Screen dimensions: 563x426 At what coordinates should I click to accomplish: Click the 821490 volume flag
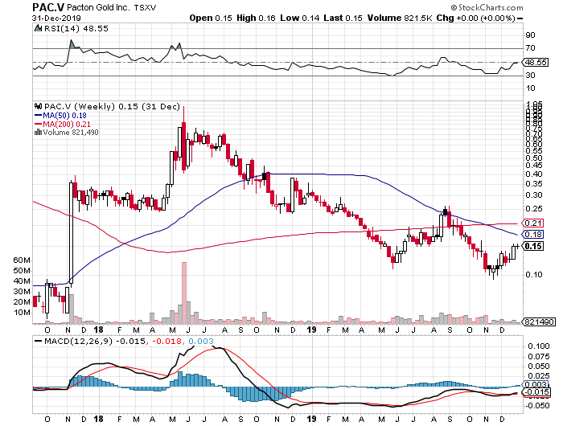coord(540,322)
